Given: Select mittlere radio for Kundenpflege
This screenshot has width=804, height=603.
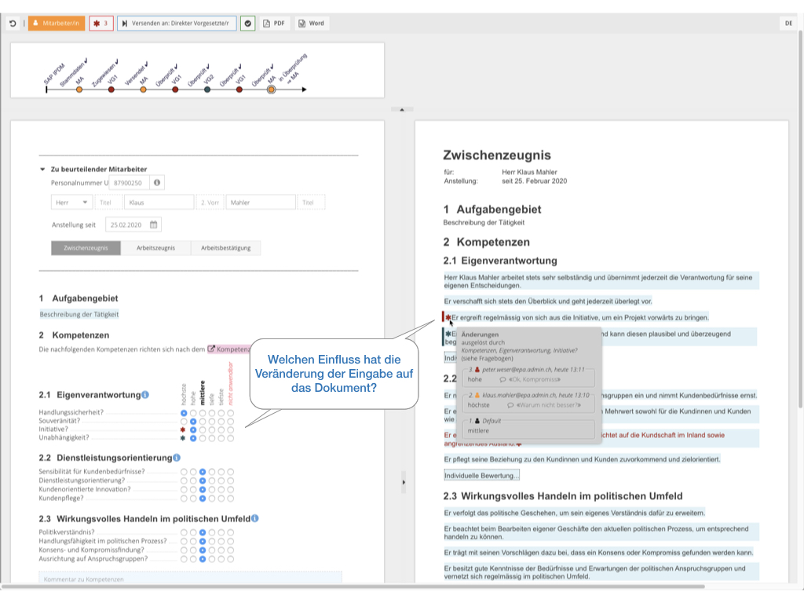Looking at the screenshot, I should [x=203, y=499].
